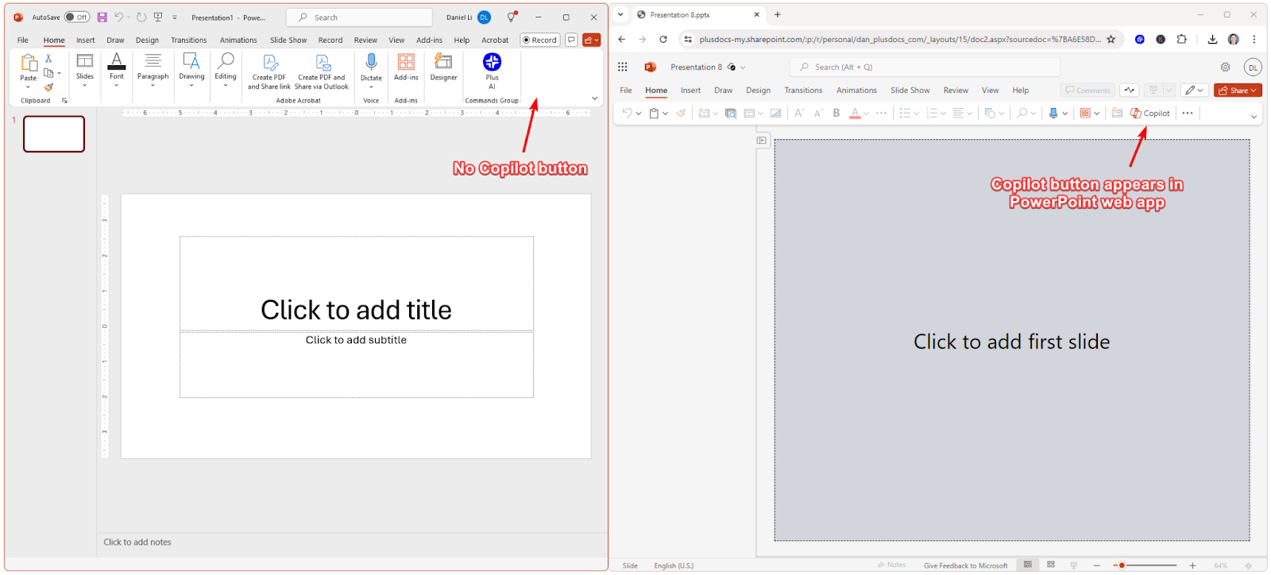Open the Share dropdown in web app
Image resolution: width=1271 pixels, height=575 pixels.
point(1238,91)
